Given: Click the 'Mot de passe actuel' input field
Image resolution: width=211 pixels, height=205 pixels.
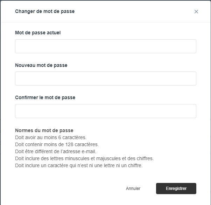Looking at the screenshot, I should click(x=105, y=46).
